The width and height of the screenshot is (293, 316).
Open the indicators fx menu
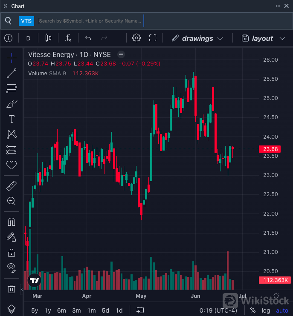68,38
